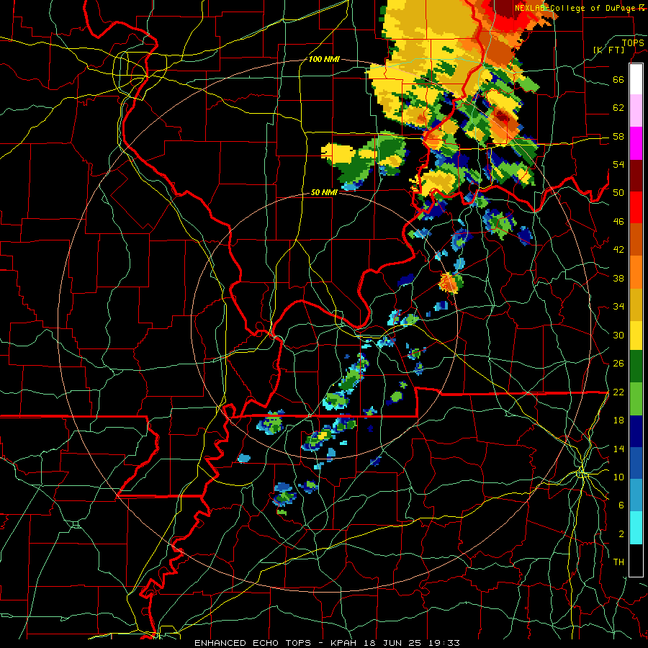The image size is (648, 648).
Task: Select the burnt orange swatch in the color scale
Action: click(636, 240)
